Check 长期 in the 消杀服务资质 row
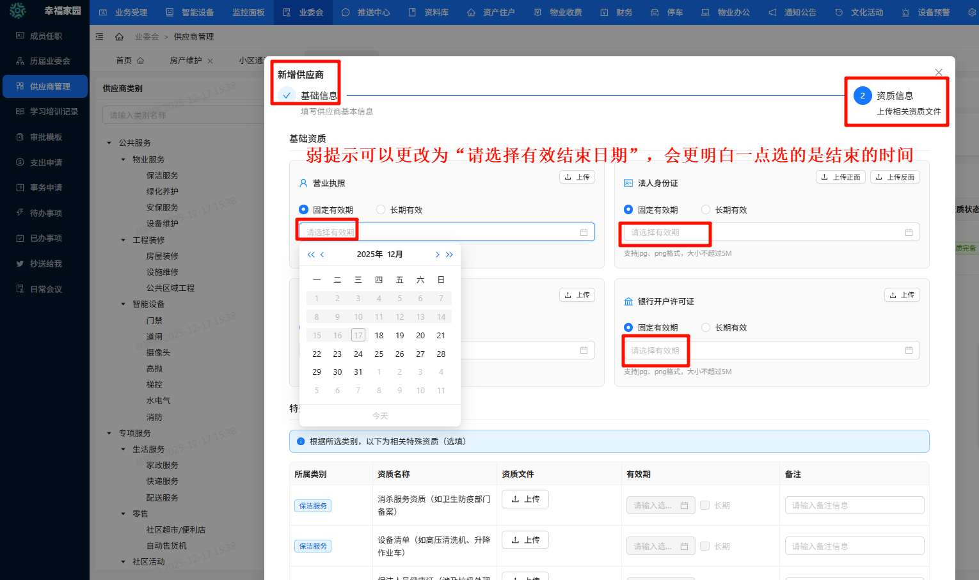 [705, 505]
